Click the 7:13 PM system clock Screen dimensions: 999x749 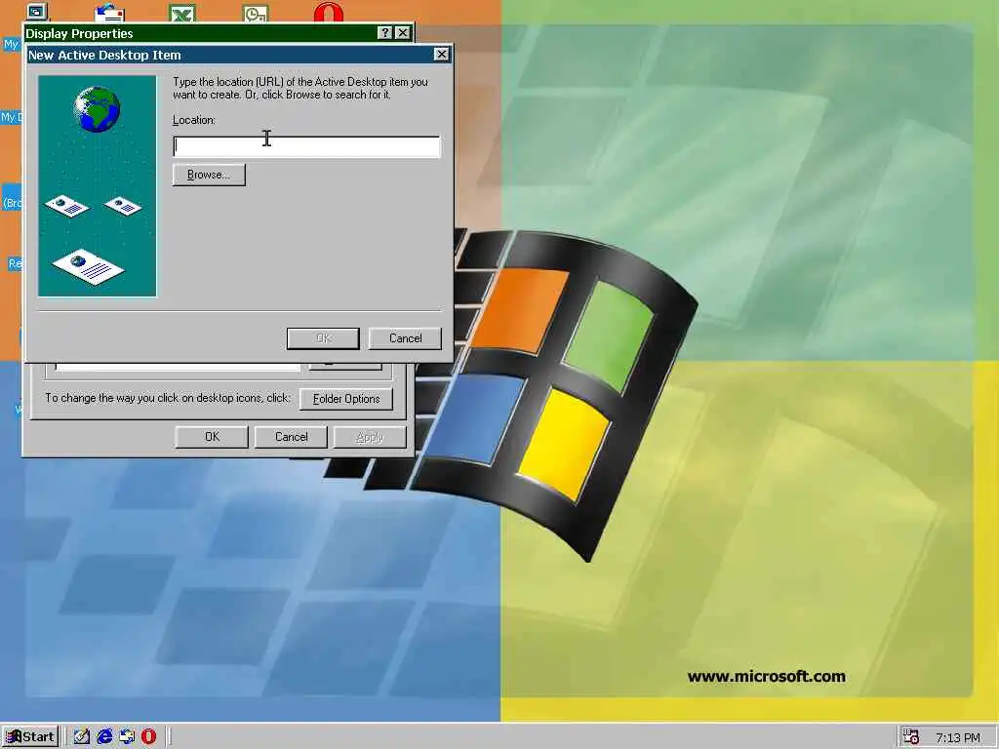pyautogui.click(x=958, y=737)
